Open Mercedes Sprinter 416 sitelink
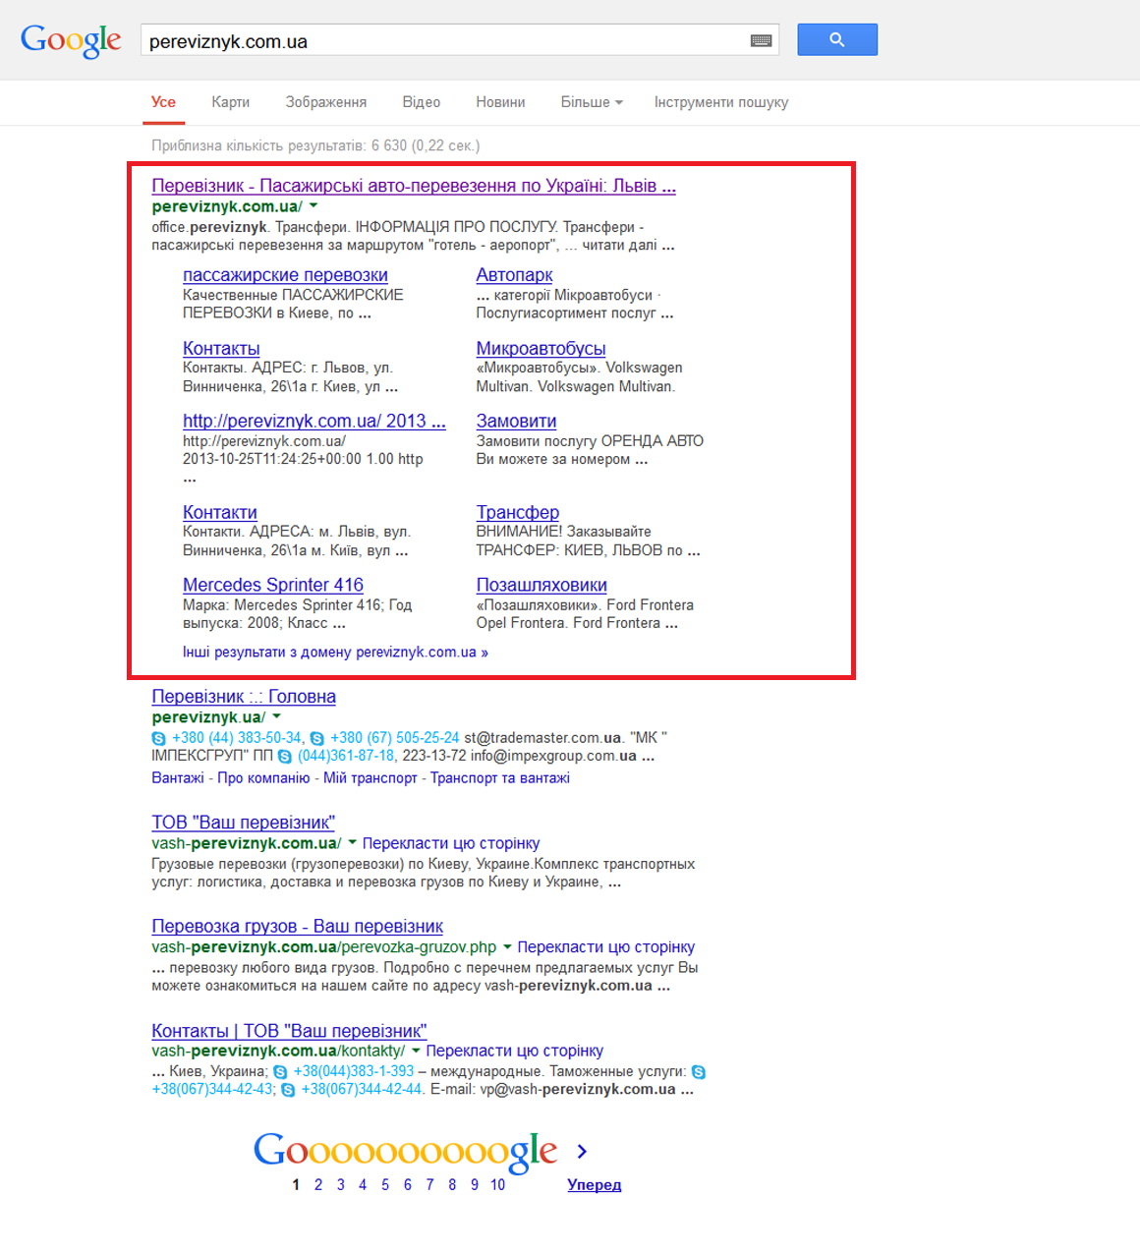Viewport: 1140px width, 1253px height. 273,585
